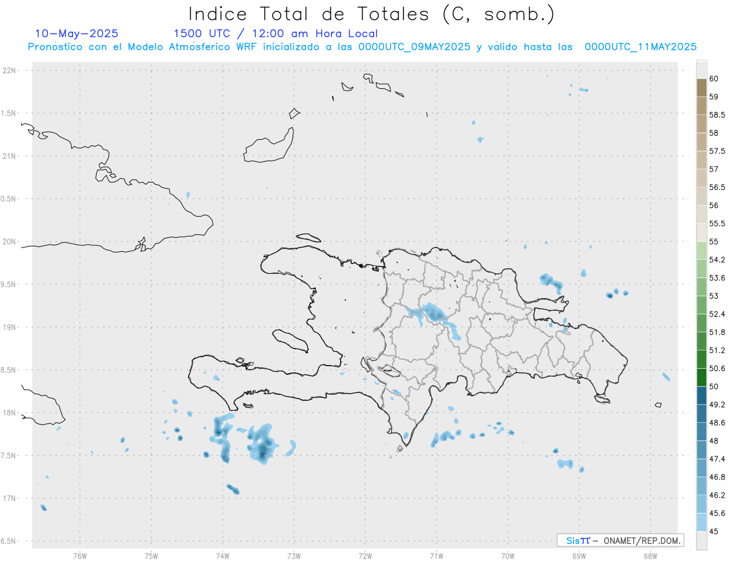This screenshot has width=730, height=564.
Task: Click the '50.6' colorbar label
Action: (717, 369)
